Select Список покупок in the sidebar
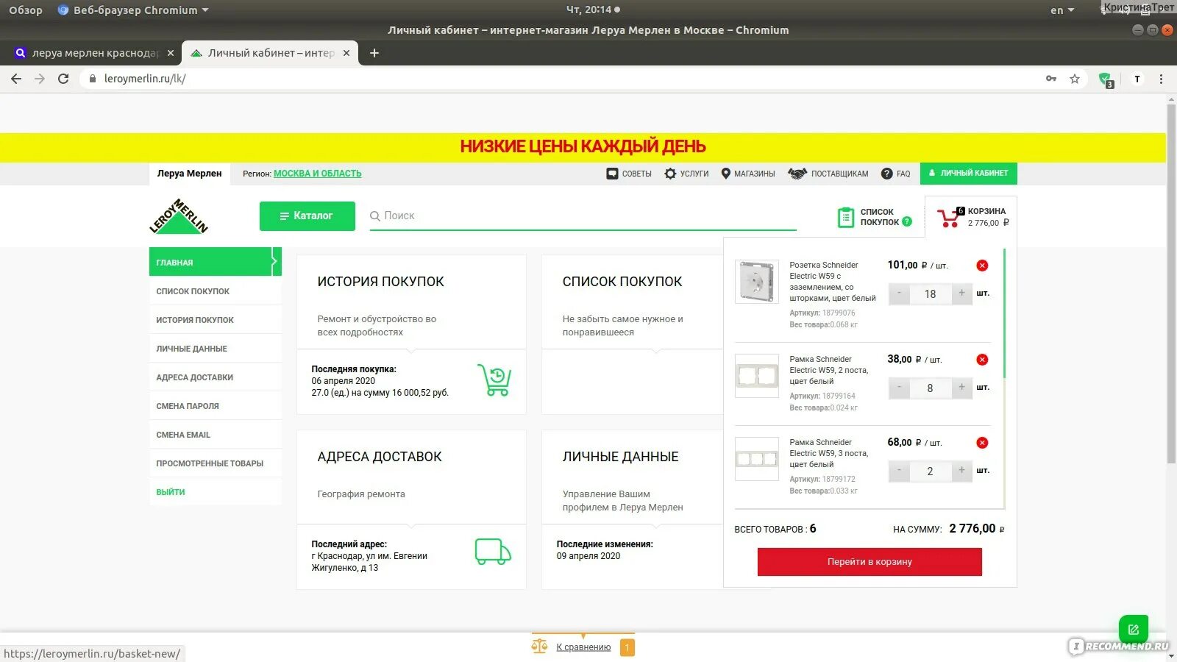 click(x=215, y=291)
